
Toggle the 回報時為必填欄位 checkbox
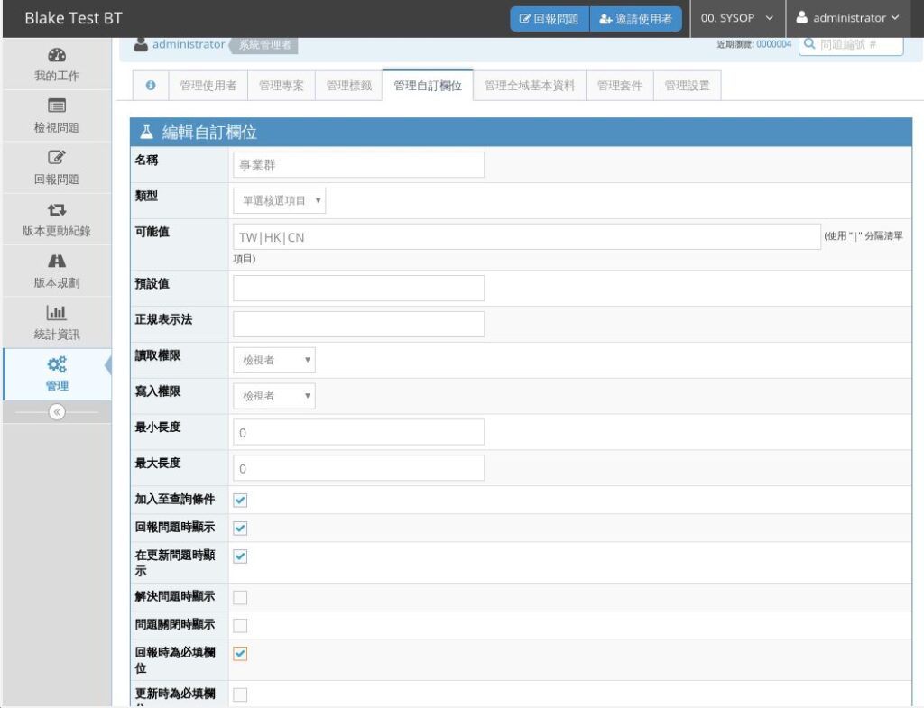(x=240, y=654)
